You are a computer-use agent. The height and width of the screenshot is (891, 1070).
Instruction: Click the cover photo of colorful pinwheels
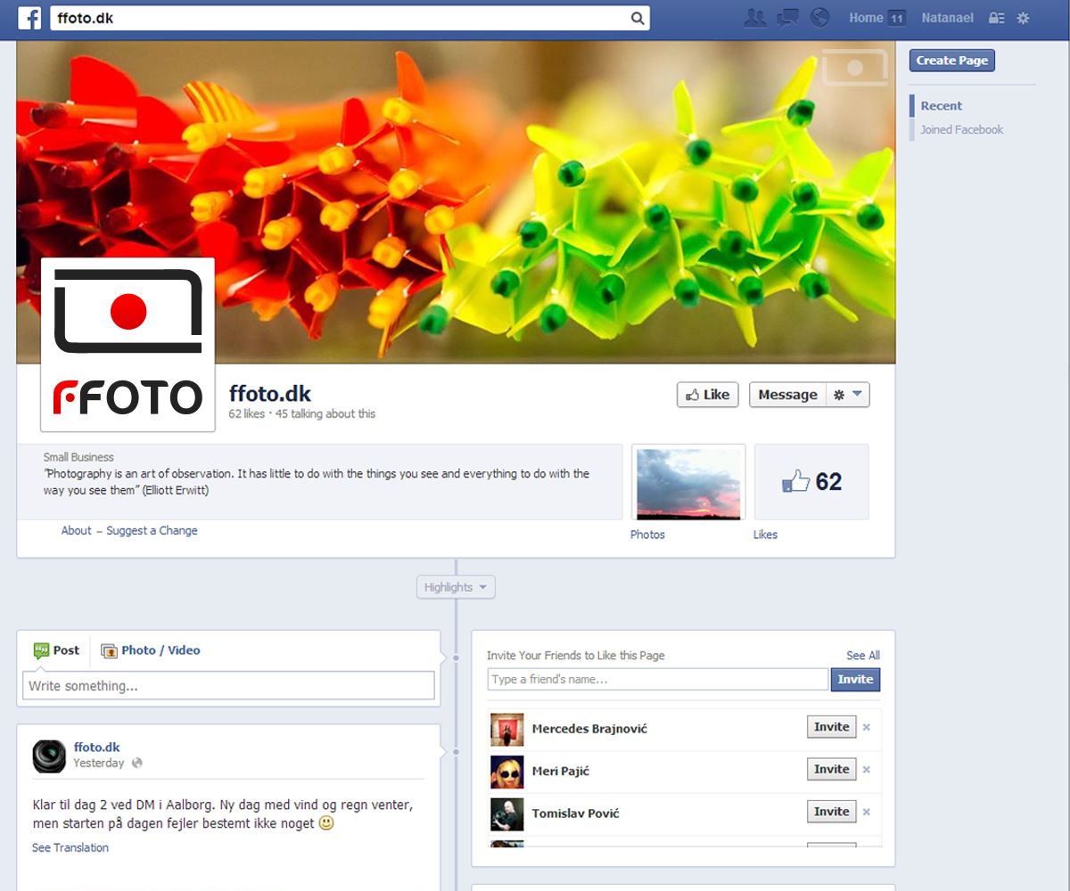456,202
